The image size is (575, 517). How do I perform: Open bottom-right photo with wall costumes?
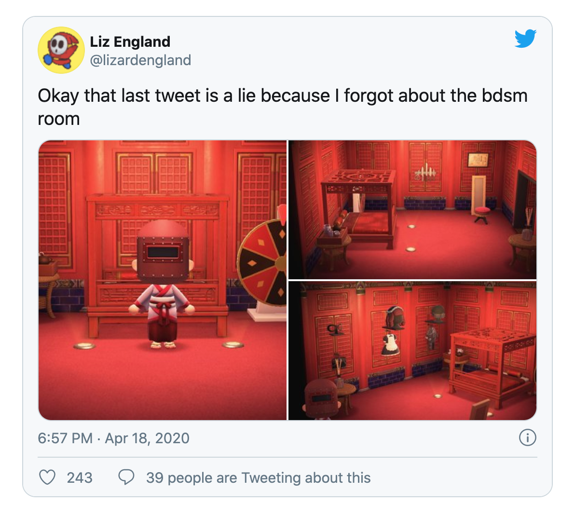point(412,351)
